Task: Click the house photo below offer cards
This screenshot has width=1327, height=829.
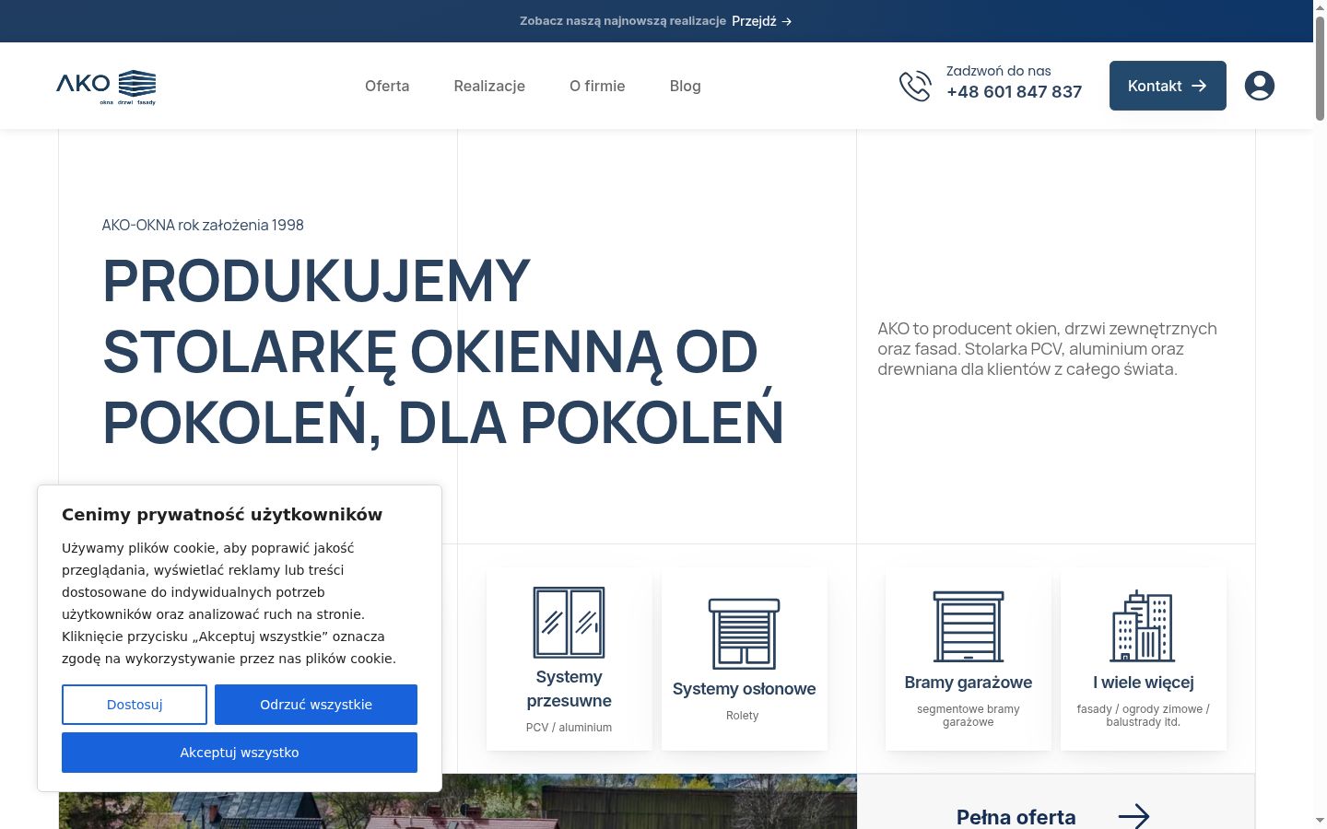Action: pos(458,801)
